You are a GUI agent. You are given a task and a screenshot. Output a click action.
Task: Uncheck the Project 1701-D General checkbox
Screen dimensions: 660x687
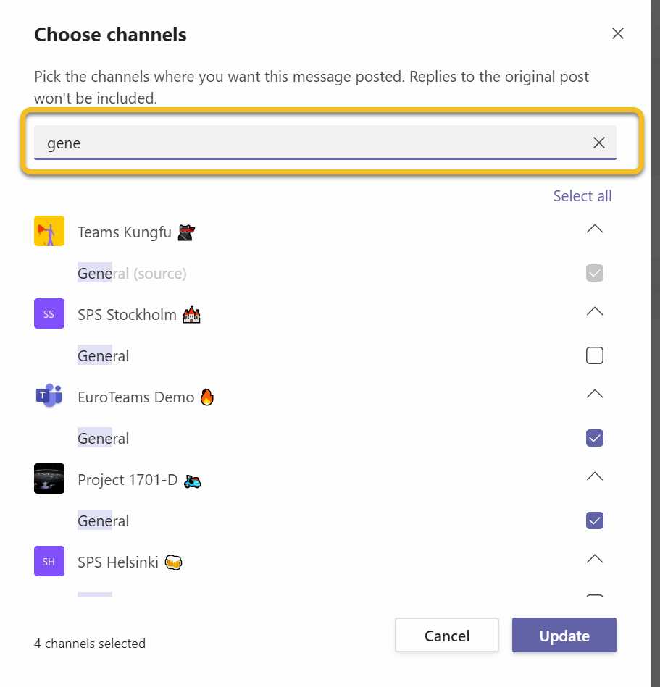tap(595, 520)
